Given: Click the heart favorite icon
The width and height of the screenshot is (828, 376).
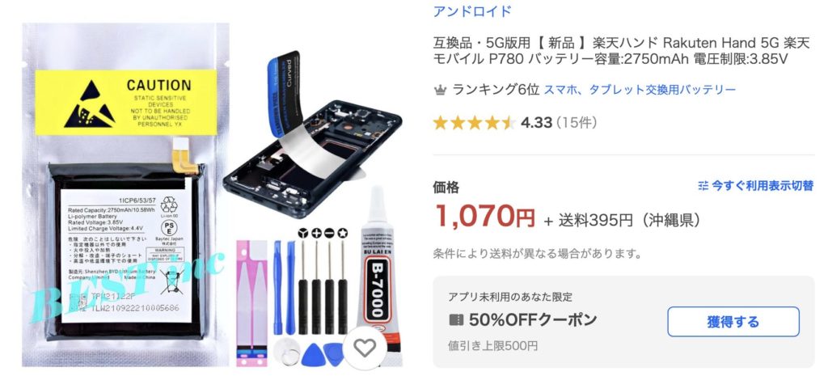Looking at the screenshot, I should tap(365, 348).
